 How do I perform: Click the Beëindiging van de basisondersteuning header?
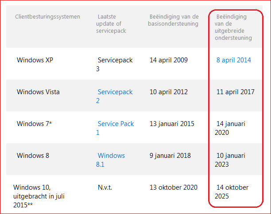pyautogui.click(x=173, y=20)
